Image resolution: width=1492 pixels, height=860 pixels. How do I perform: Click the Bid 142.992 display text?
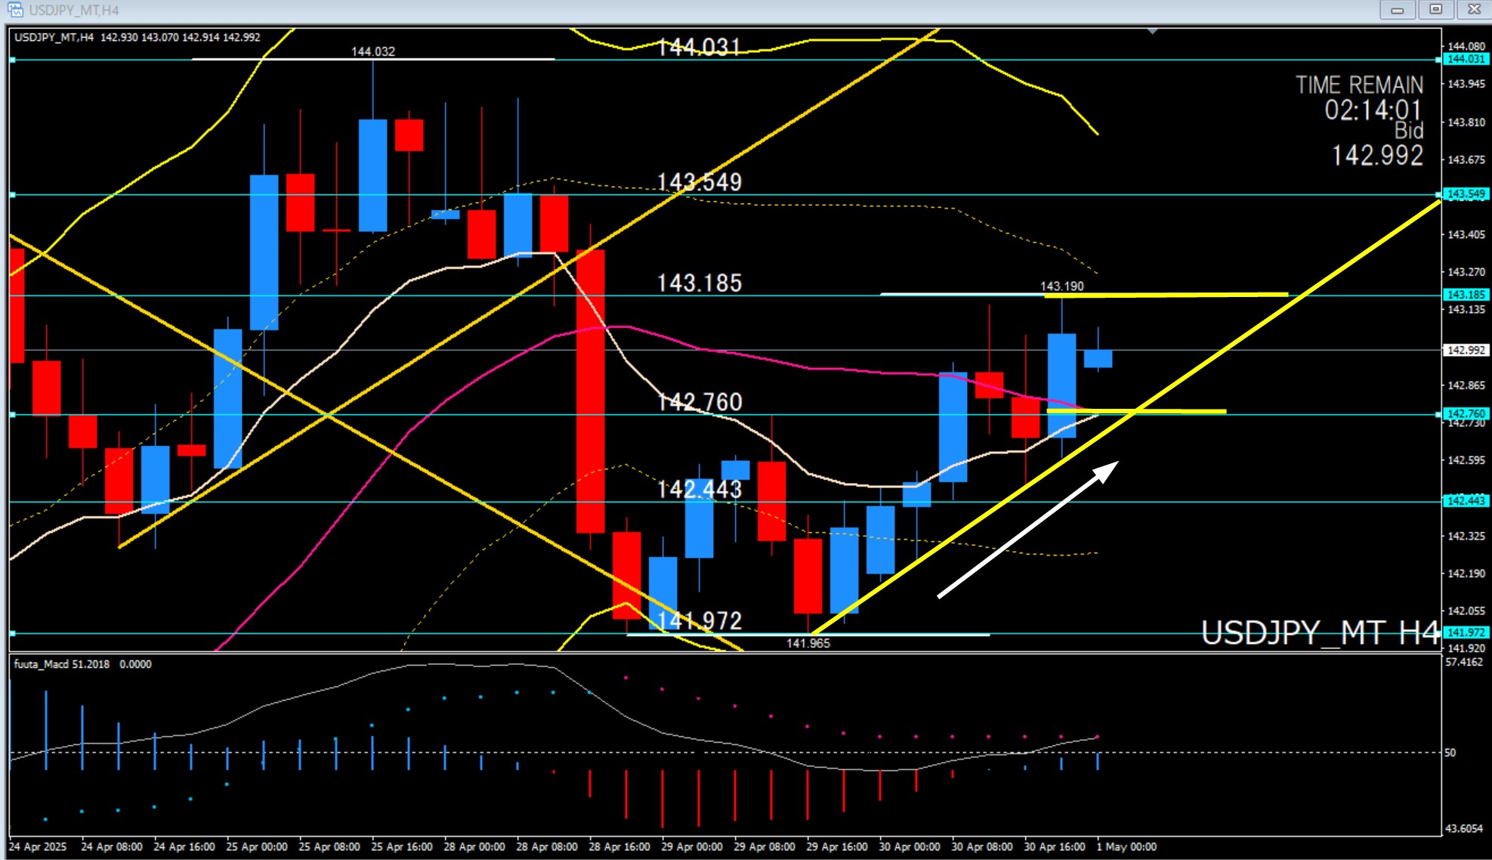[1378, 144]
